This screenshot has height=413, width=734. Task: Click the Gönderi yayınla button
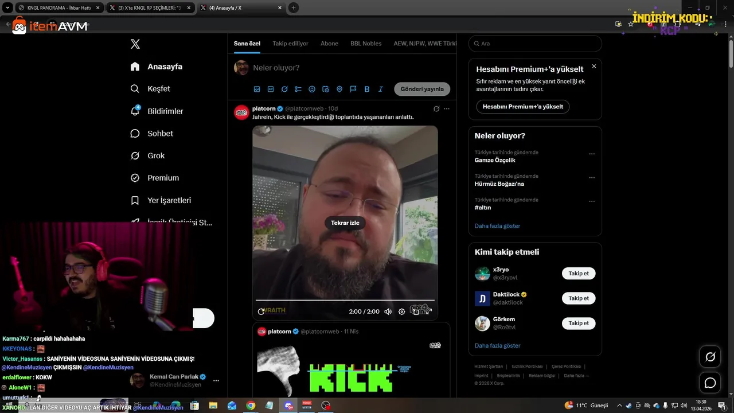[x=422, y=89]
